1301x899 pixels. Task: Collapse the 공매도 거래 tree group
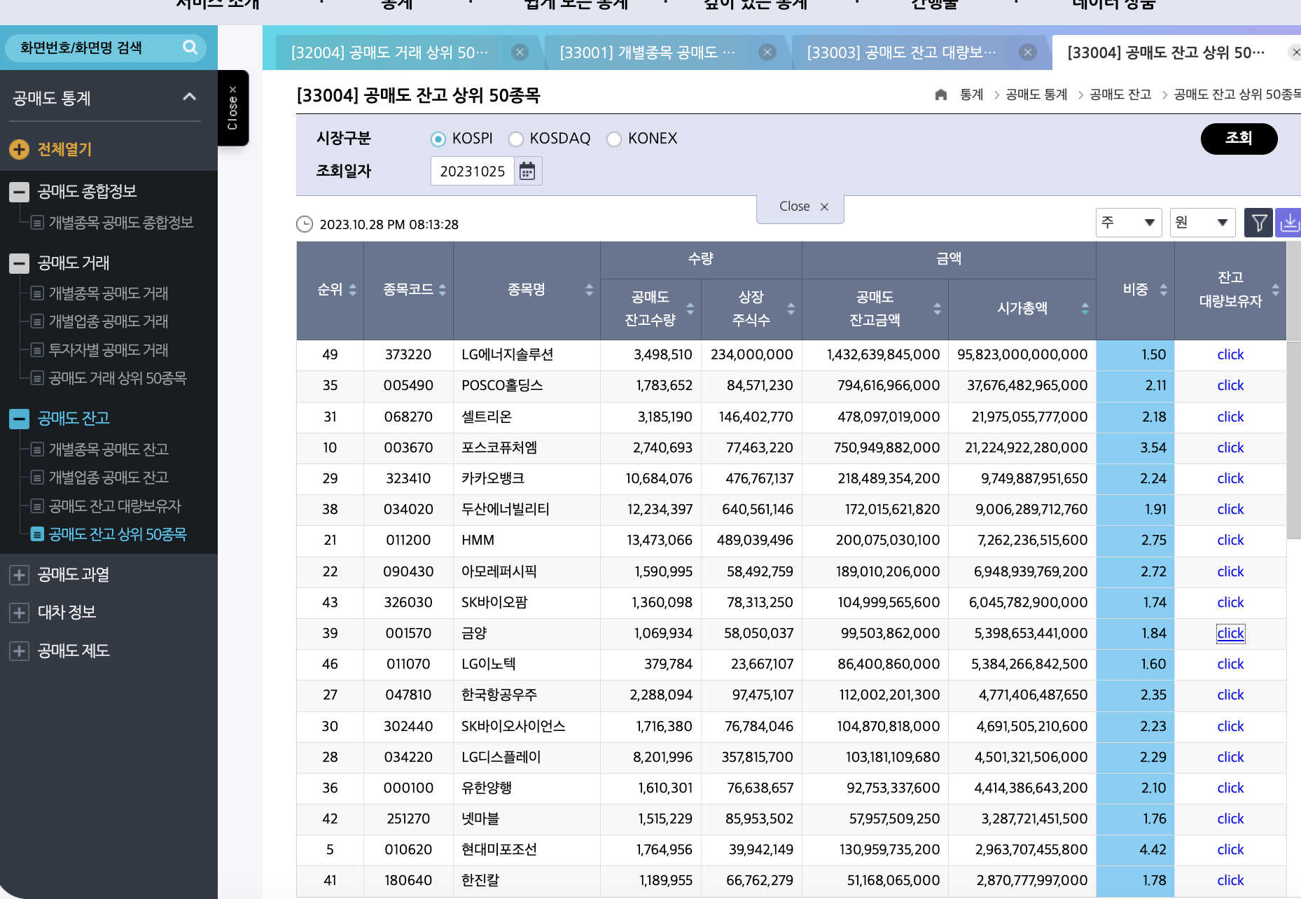pos(19,263)
